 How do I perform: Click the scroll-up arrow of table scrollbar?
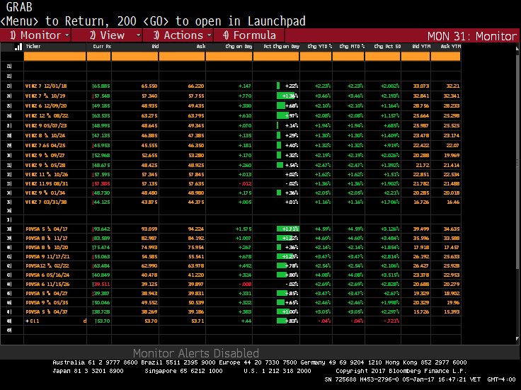tap(517, 48)
